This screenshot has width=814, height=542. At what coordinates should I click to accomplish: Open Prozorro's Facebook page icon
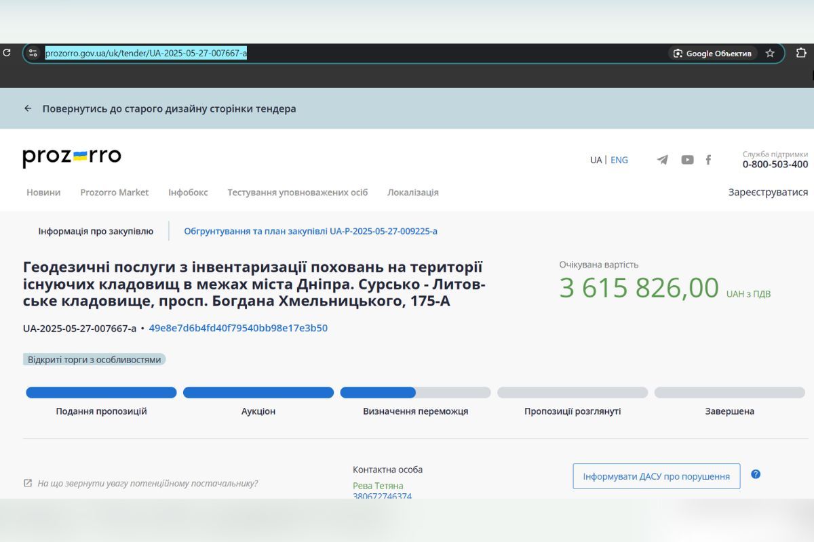pos(708,160)
